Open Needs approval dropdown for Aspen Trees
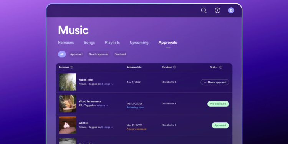This screenshot has height=144, width=288. (x=215, y=82)
